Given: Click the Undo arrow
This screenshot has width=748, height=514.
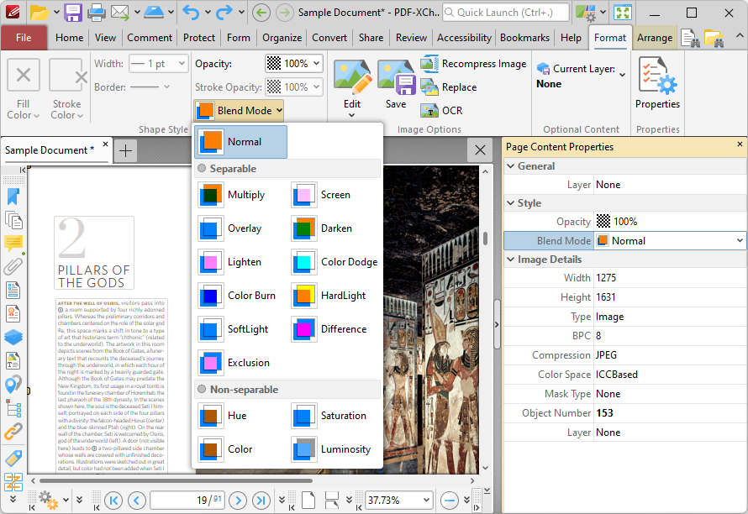Looking at the screenshot, I should pyautogui.click(x=191, y=13).
